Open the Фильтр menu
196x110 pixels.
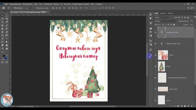(x=56, y=4)
